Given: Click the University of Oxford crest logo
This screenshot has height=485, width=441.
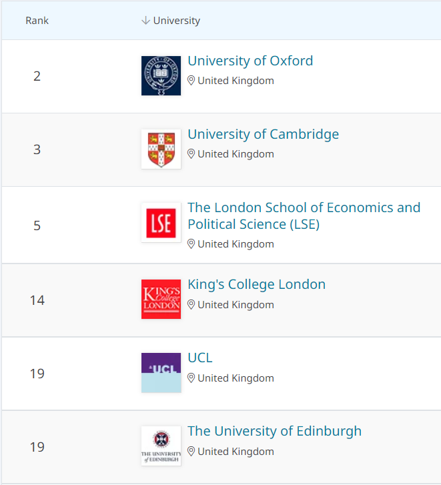Looking at the screenshot, I should 161,76.
